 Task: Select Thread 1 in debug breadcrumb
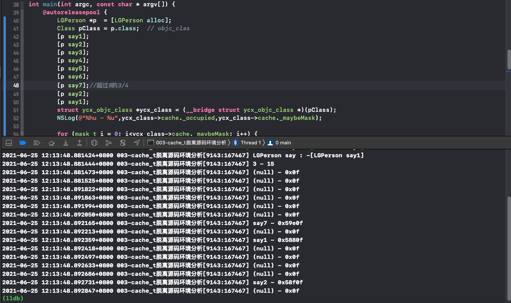click(x=247, y=143)
